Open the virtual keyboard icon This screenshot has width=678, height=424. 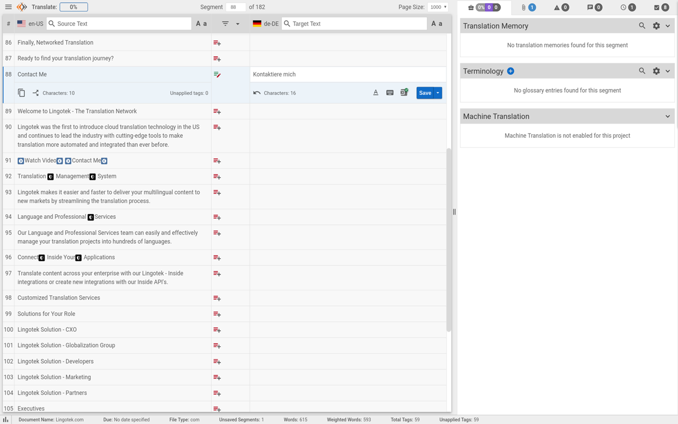coord(390,93)
